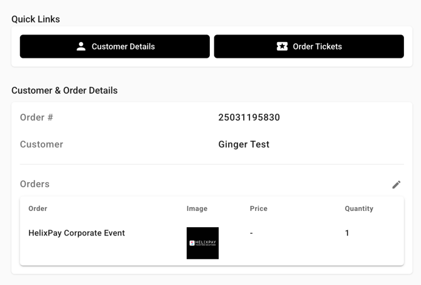Click the customer name Ginger Test
Screen dimensions: 421x285
tap(244, 144)
